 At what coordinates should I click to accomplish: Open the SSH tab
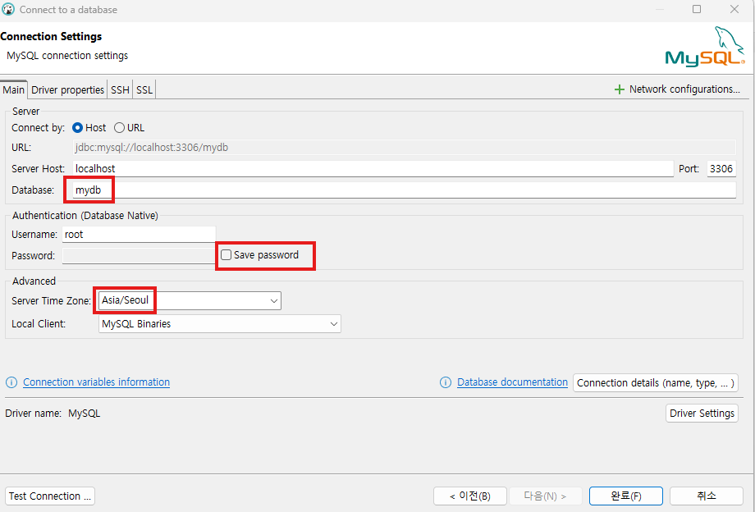tap(120, 90)
